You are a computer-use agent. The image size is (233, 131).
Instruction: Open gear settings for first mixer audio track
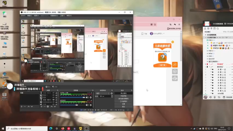click(x=91, y=98)
